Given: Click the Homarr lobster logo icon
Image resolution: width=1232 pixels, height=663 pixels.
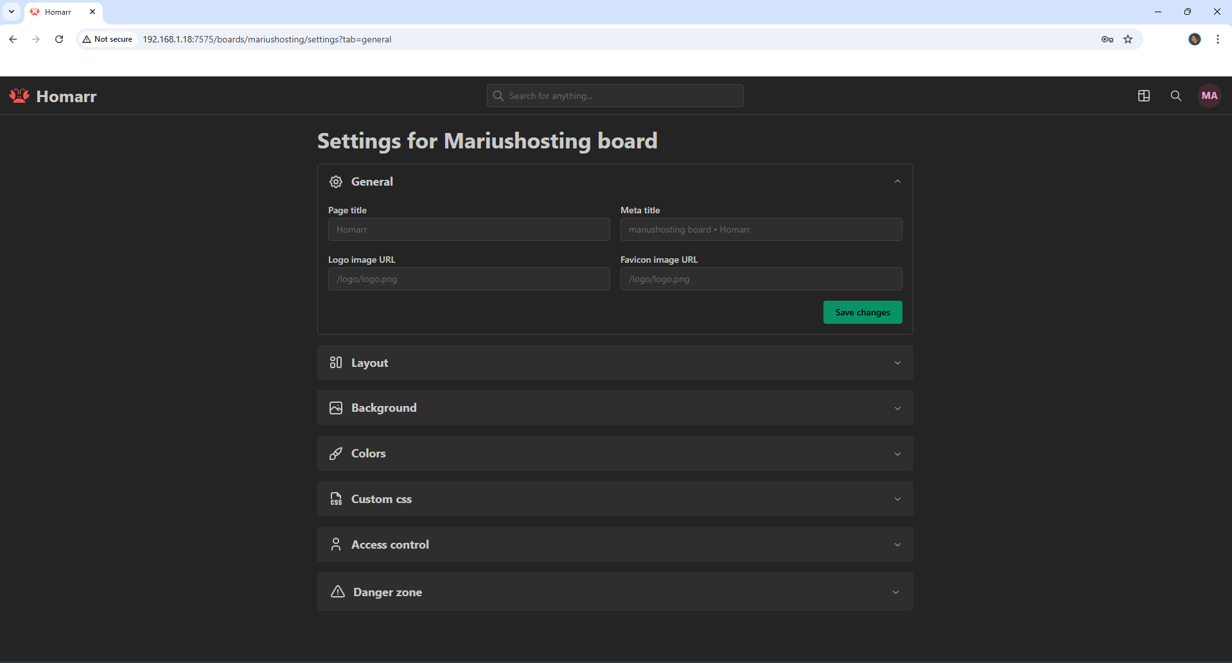Looking at the screenshot, I should (19, 96).
